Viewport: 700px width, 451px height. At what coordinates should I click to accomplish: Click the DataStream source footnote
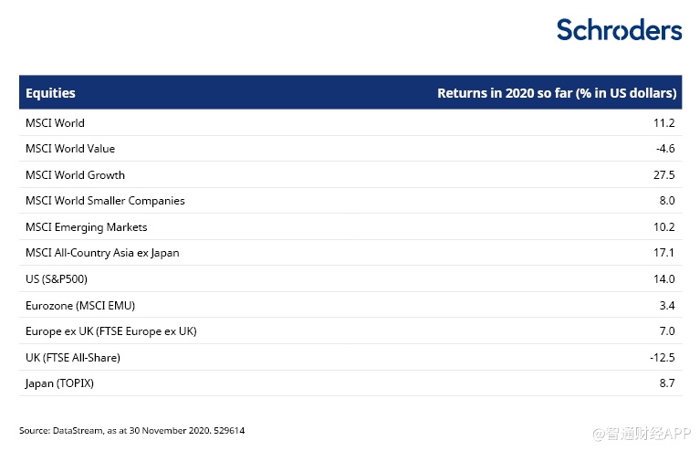[x=132, y=430]
